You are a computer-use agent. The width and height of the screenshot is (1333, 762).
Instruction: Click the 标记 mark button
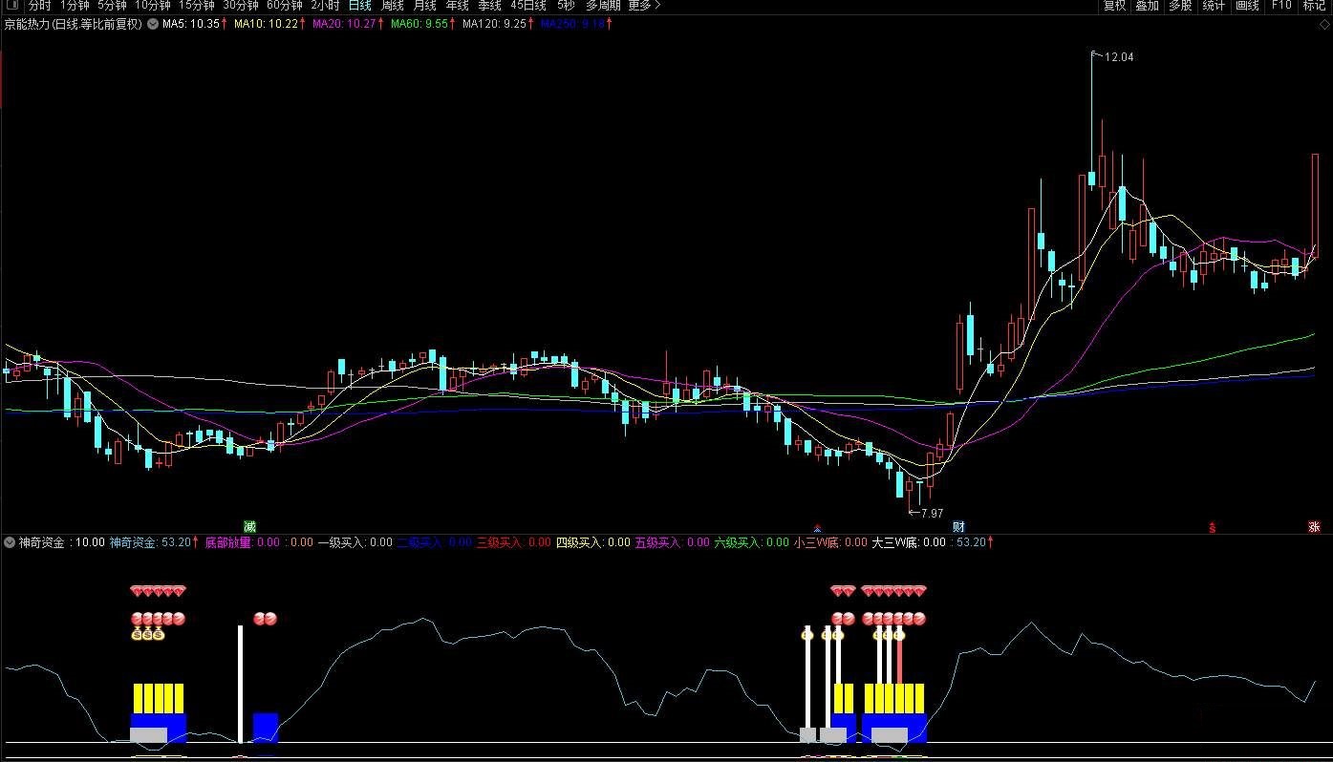tap(1315, 6)
